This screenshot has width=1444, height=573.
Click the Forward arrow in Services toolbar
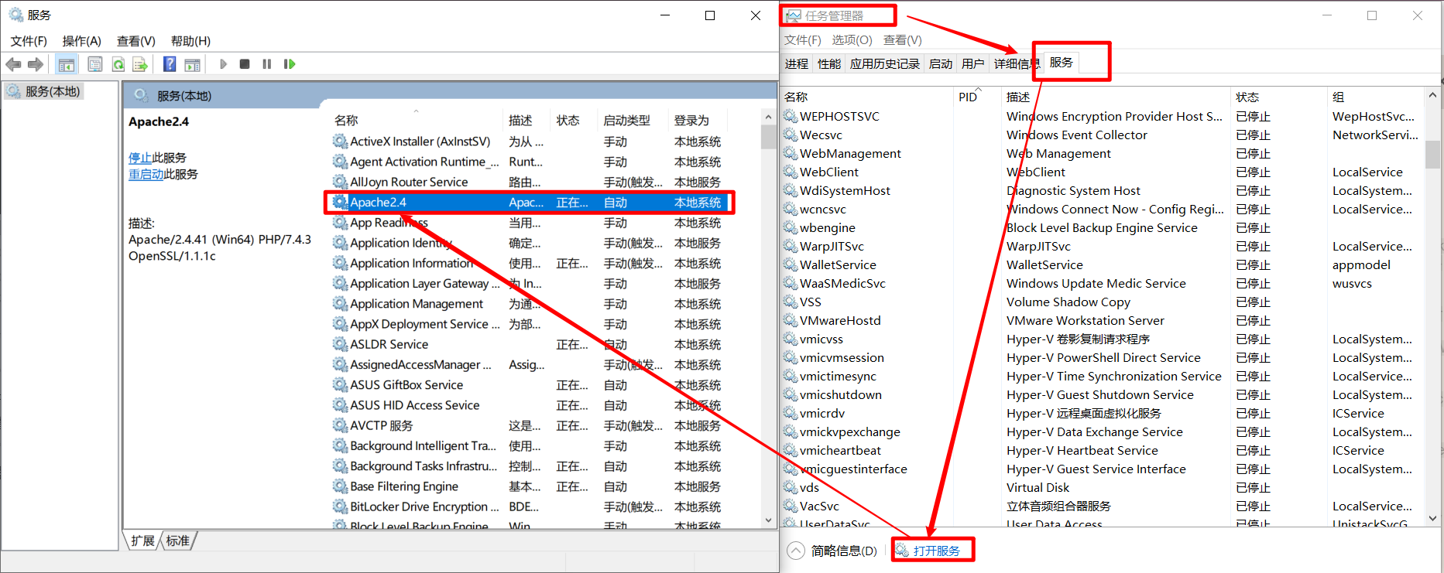36,64
